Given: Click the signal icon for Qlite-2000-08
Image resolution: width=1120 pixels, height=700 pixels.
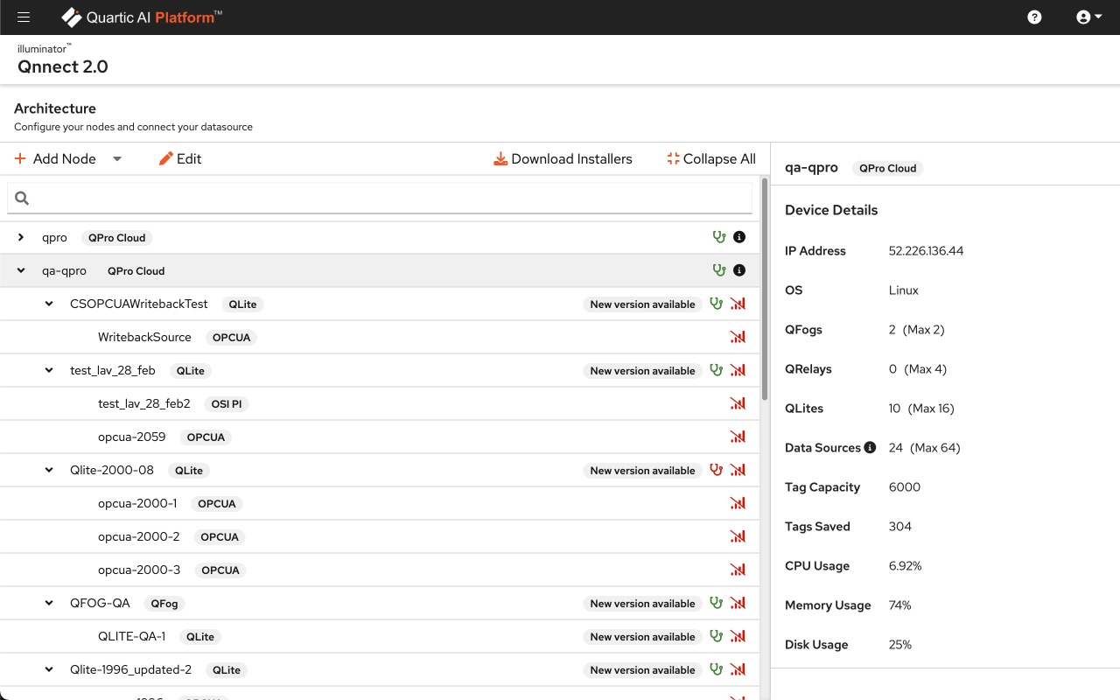Looking at the screenshot, I should (738, 470).
